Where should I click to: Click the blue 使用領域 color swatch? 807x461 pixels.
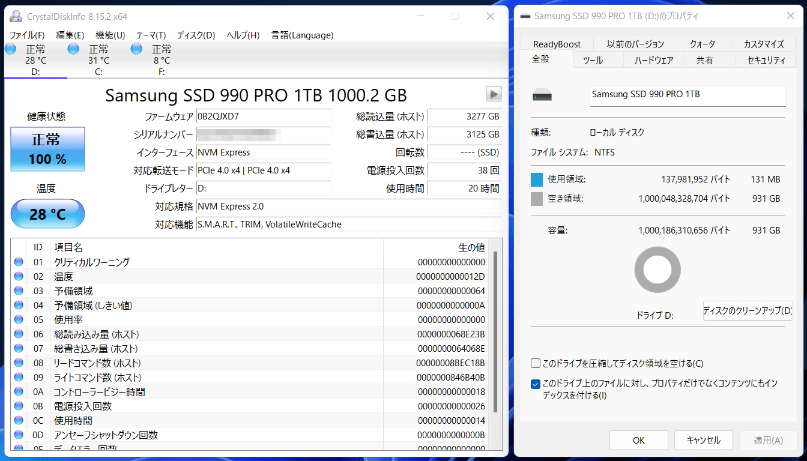coord(537,179)
